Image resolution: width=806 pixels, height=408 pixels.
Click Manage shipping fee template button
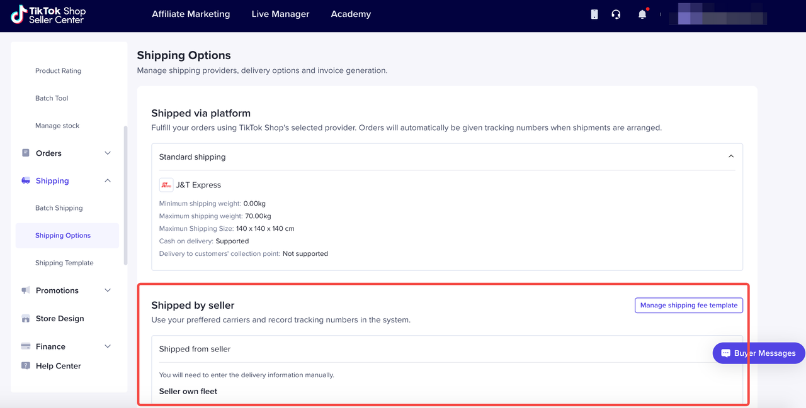tap(689, 306)
